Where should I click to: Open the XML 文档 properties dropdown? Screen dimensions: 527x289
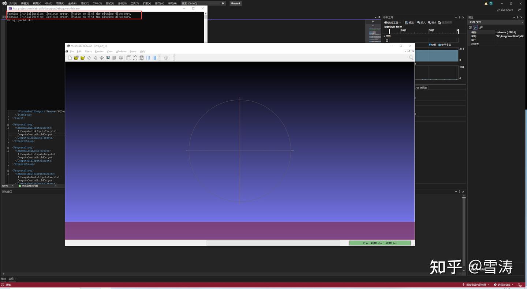coord(522,22)
